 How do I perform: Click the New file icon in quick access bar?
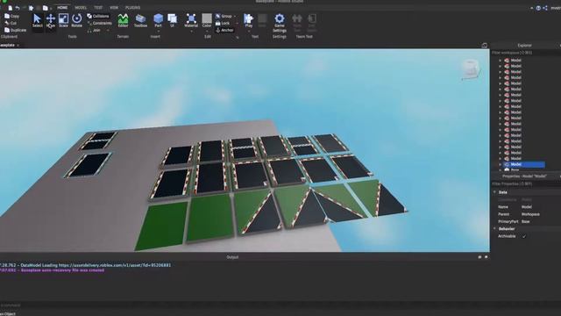click(x=11, y=8)
